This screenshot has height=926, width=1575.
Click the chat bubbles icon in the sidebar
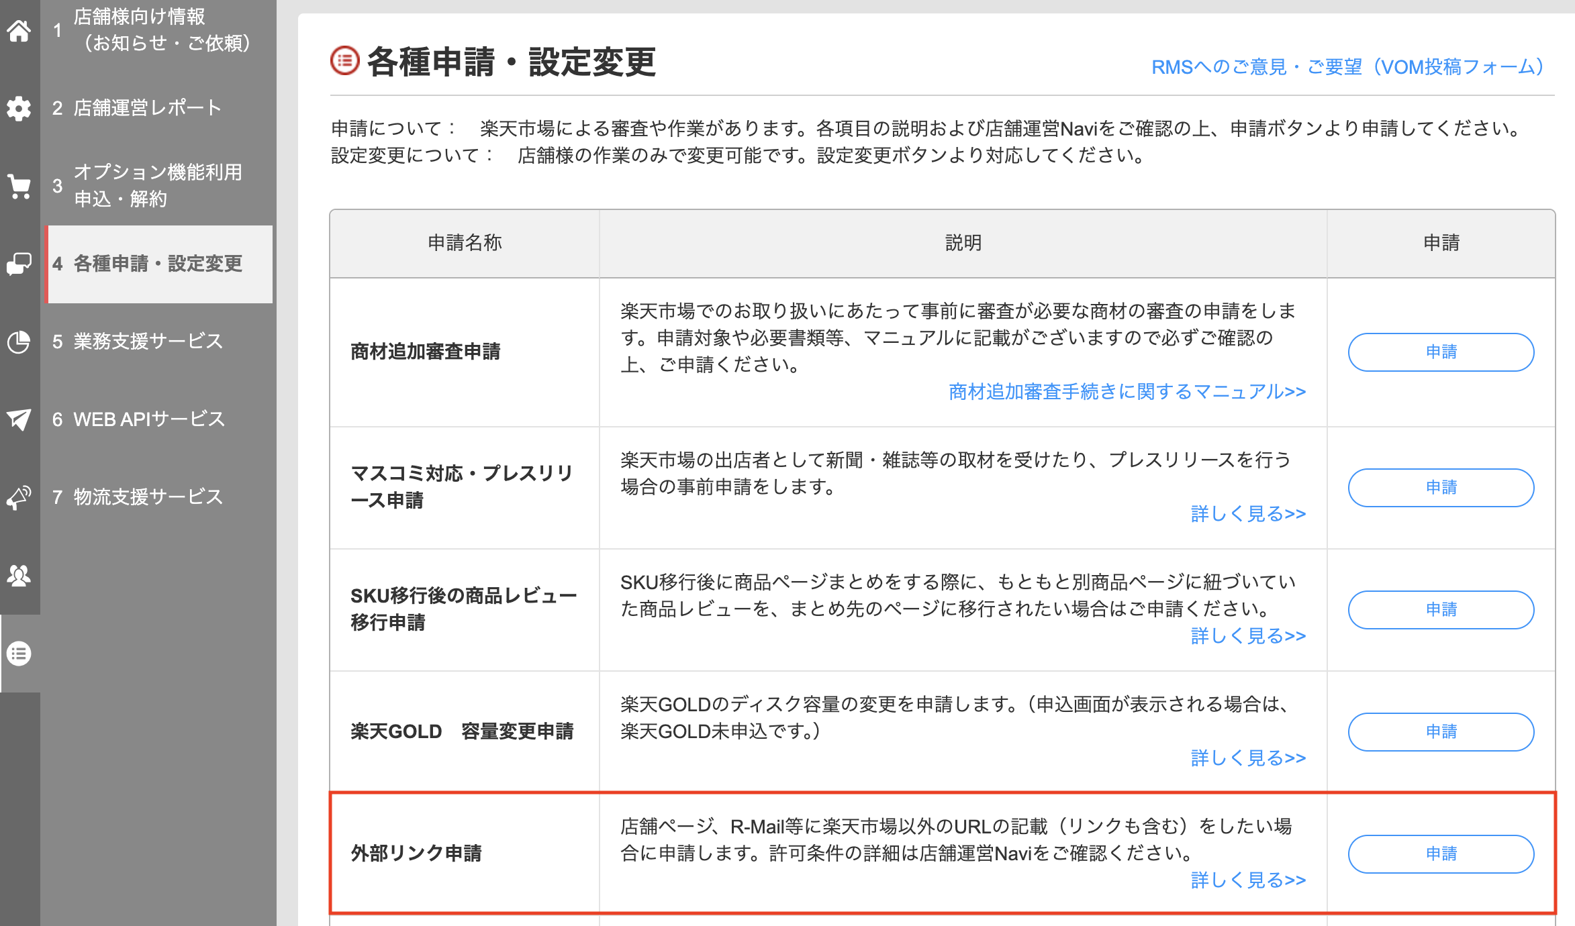tap(19, 264)
